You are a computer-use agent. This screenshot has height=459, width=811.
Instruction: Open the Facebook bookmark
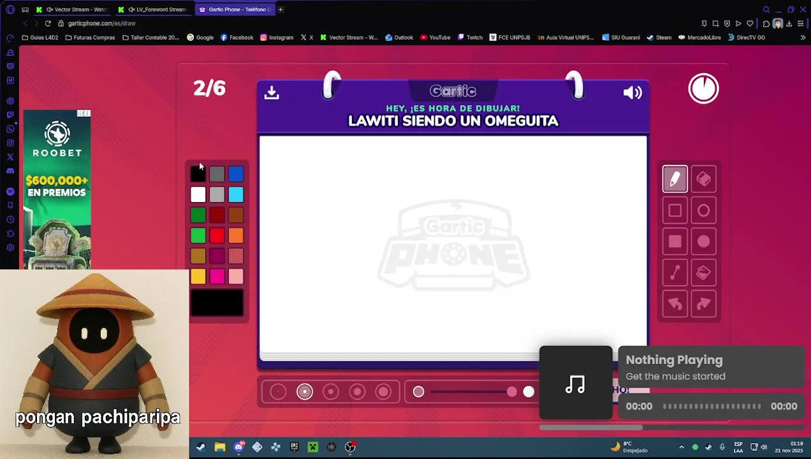pos(237,38)
